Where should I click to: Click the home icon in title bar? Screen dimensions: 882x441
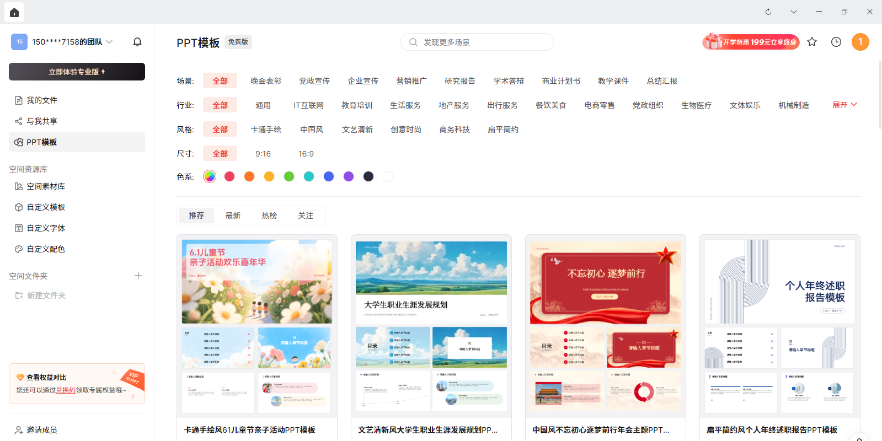click(x=14, y=12)
